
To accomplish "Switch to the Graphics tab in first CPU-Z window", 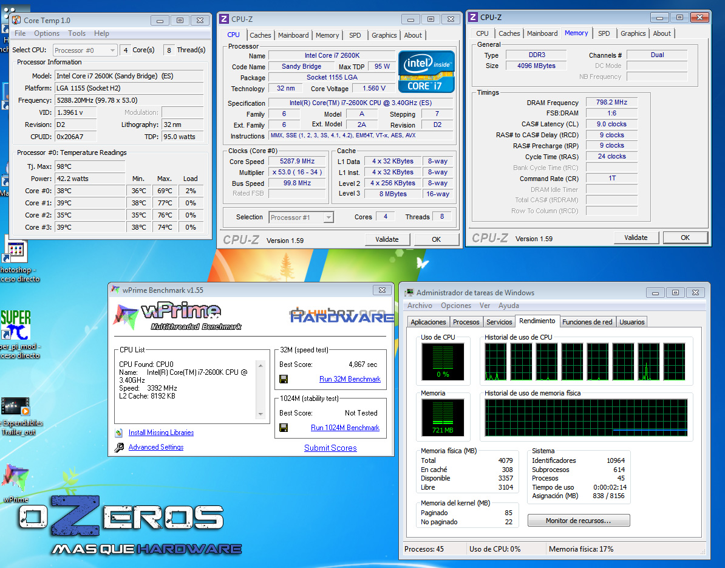I will 384,35.
